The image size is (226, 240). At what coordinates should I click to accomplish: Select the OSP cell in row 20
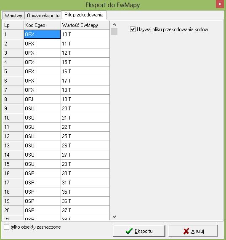pyautogui.click(x=42, y=210)
